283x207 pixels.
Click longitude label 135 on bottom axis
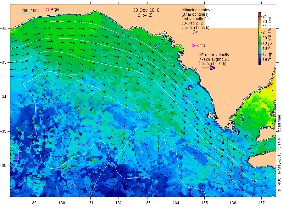point(204,203)
